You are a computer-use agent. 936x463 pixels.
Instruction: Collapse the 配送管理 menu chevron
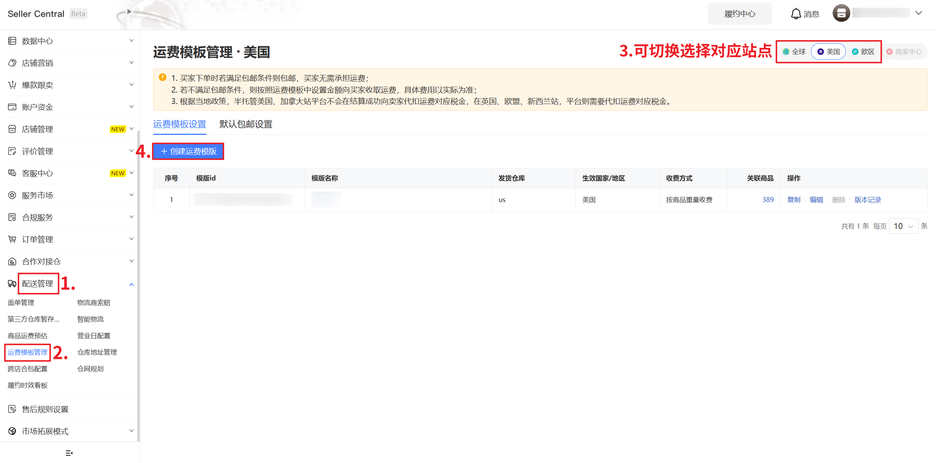131,284
